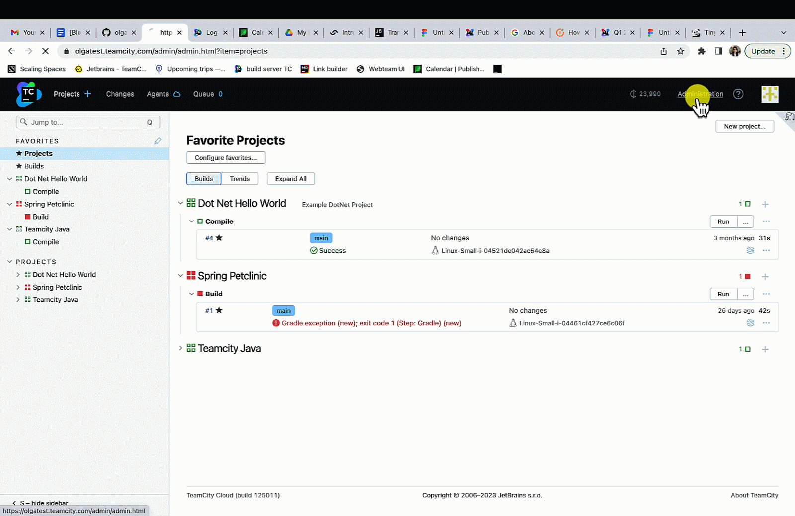Open artifacts icon for build #1

pos(750,323)
